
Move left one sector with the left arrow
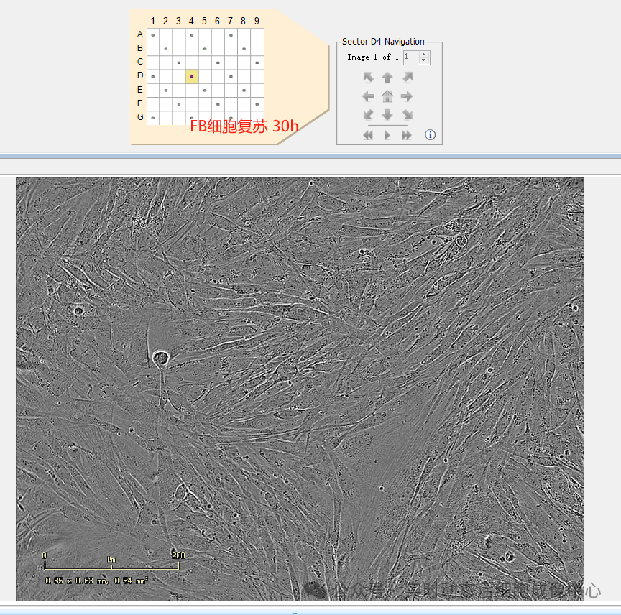coord(368,96)
